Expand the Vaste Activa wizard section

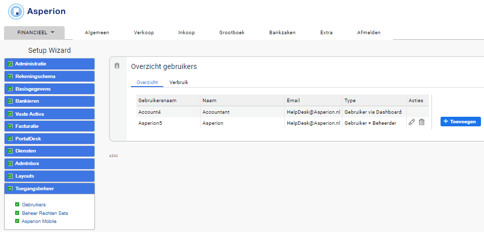(50, 114)
